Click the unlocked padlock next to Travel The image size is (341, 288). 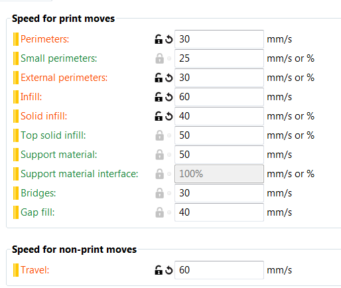click(x=159, y=270)
